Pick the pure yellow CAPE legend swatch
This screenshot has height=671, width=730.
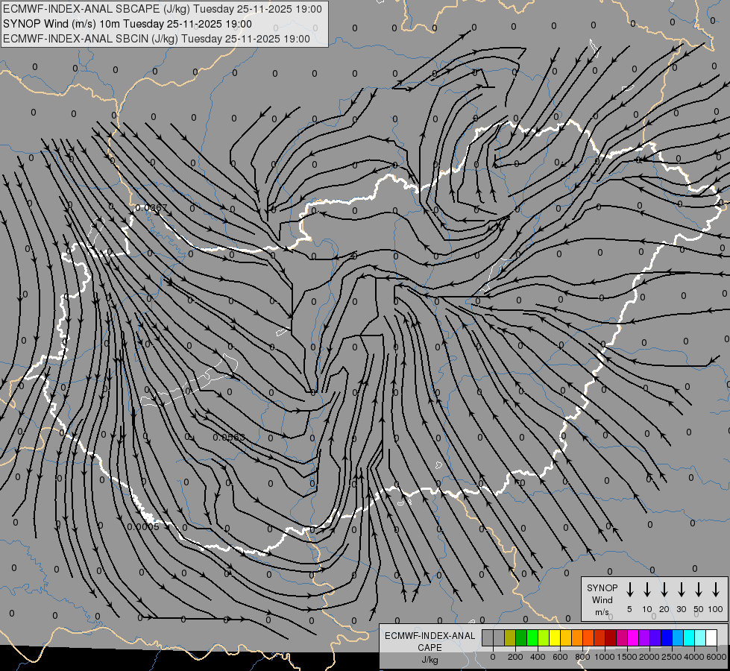coord(555,637)
